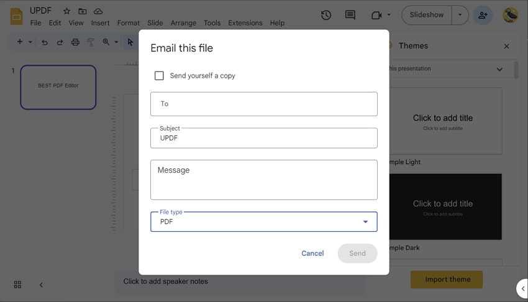
Task: Open the File type PDF dropdown
Action: pyautogui.click(x=263, y=222)
